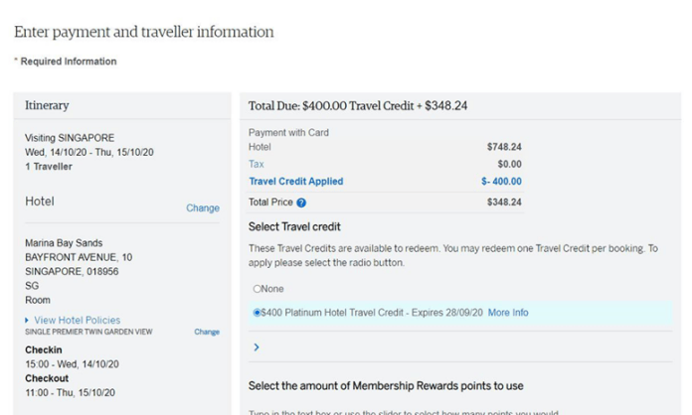Click the Tax link in the payment summary
692x415 pixels.
pos(257,164)
